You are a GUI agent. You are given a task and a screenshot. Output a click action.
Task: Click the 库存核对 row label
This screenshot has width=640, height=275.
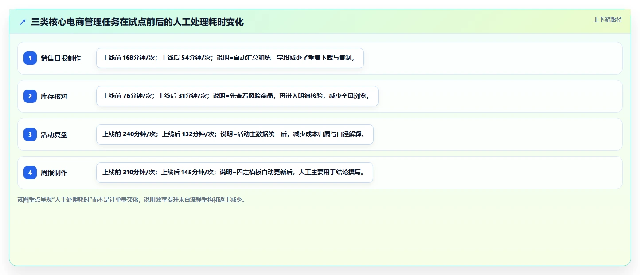pyautogui.click(x=54, y=96)
